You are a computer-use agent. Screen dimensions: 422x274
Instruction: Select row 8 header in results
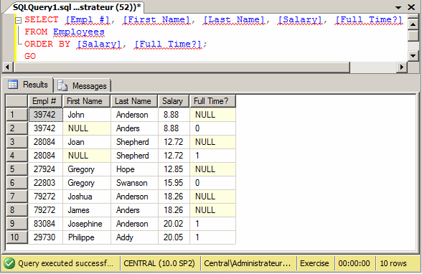point(17,210)
